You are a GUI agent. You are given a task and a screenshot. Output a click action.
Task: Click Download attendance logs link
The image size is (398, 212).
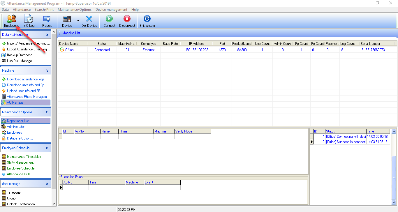click(x=26, y=79)
